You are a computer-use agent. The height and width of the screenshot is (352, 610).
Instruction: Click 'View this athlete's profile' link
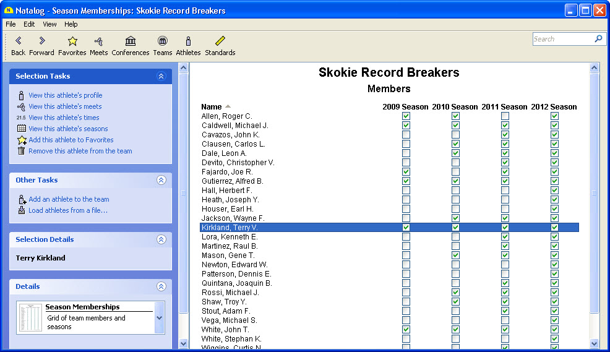tap(65, 95)
